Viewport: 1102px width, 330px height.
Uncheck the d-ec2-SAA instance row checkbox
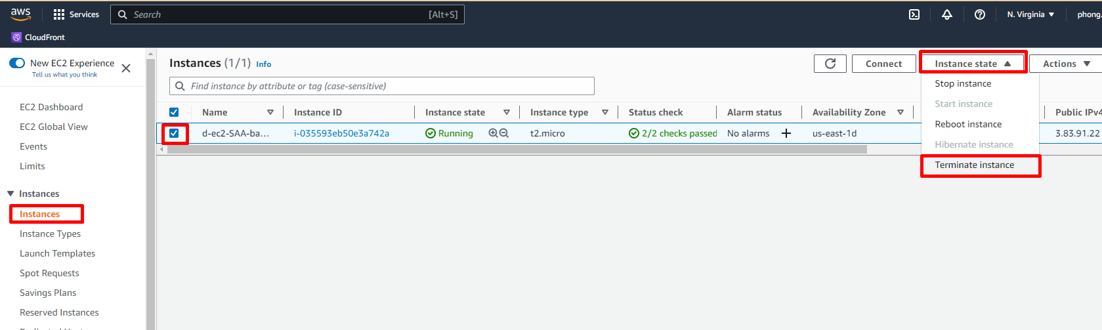click(x=174, y=133)
